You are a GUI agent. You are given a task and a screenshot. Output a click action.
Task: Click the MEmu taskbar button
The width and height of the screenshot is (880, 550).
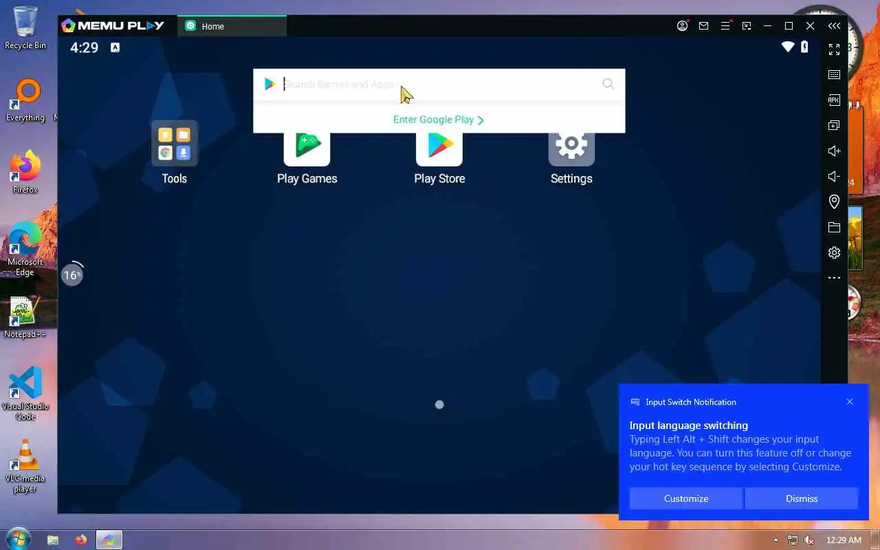tap(109, 540)
